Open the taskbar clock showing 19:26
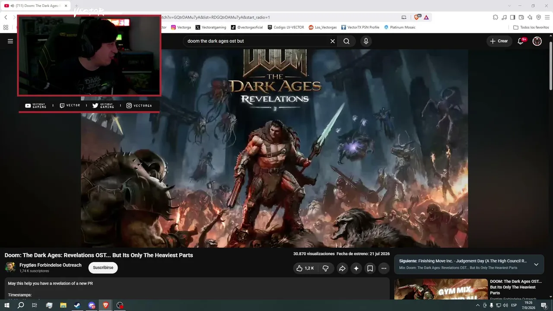553x311 pixels. [x=528, y=305]
